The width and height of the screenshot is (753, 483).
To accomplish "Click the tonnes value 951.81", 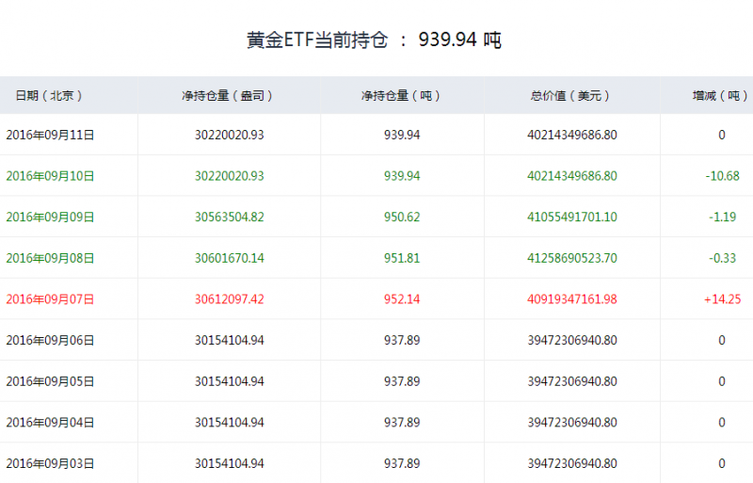I will tap(402, 258).
